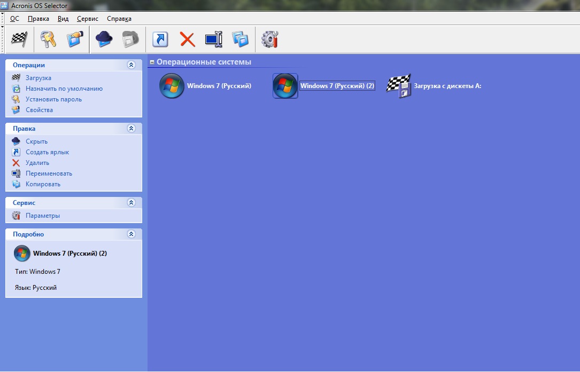Click the icon beside Копировать

pyautogui.click(x=16, y=184)
